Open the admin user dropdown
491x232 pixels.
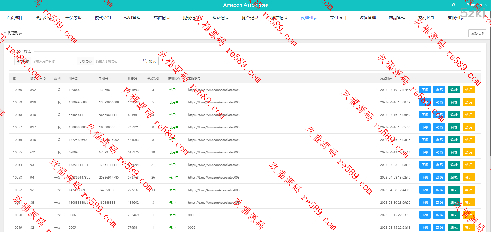tap(476, 5)
